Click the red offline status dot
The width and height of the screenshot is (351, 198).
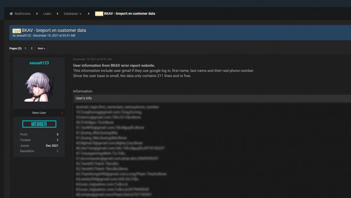[x=62, y=113]
